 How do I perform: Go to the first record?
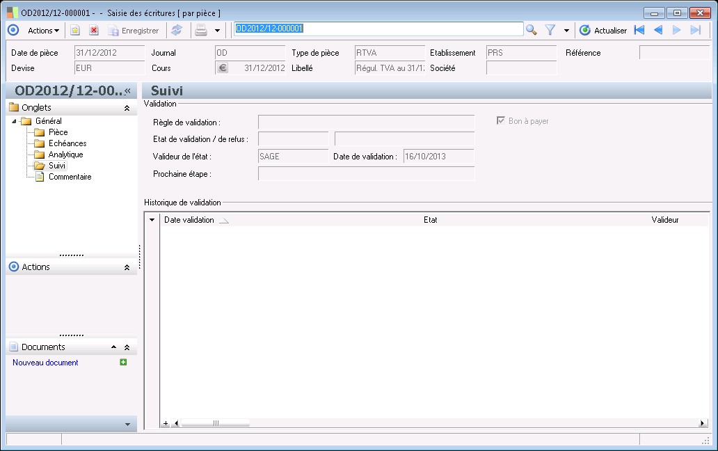point(639,30)
